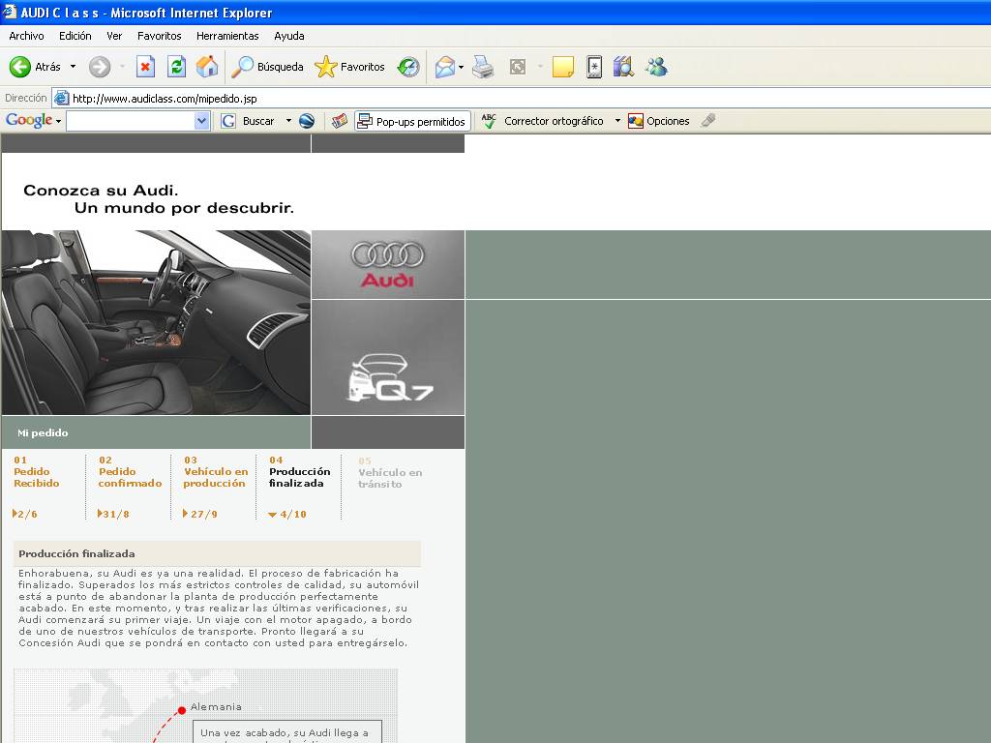
Task: Click the Alemania map label
Action: pyautogui.click(x=216, y=706)
